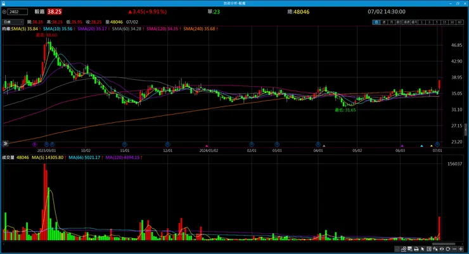
Task: Click the vertical price-axis scroll handle on right edge
Action: pos(466,130)
